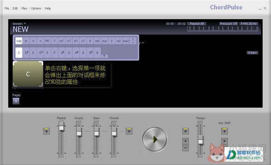Screen dimensions: 271x165
Task: Open the Edit menu
Action: click(15, 8)
